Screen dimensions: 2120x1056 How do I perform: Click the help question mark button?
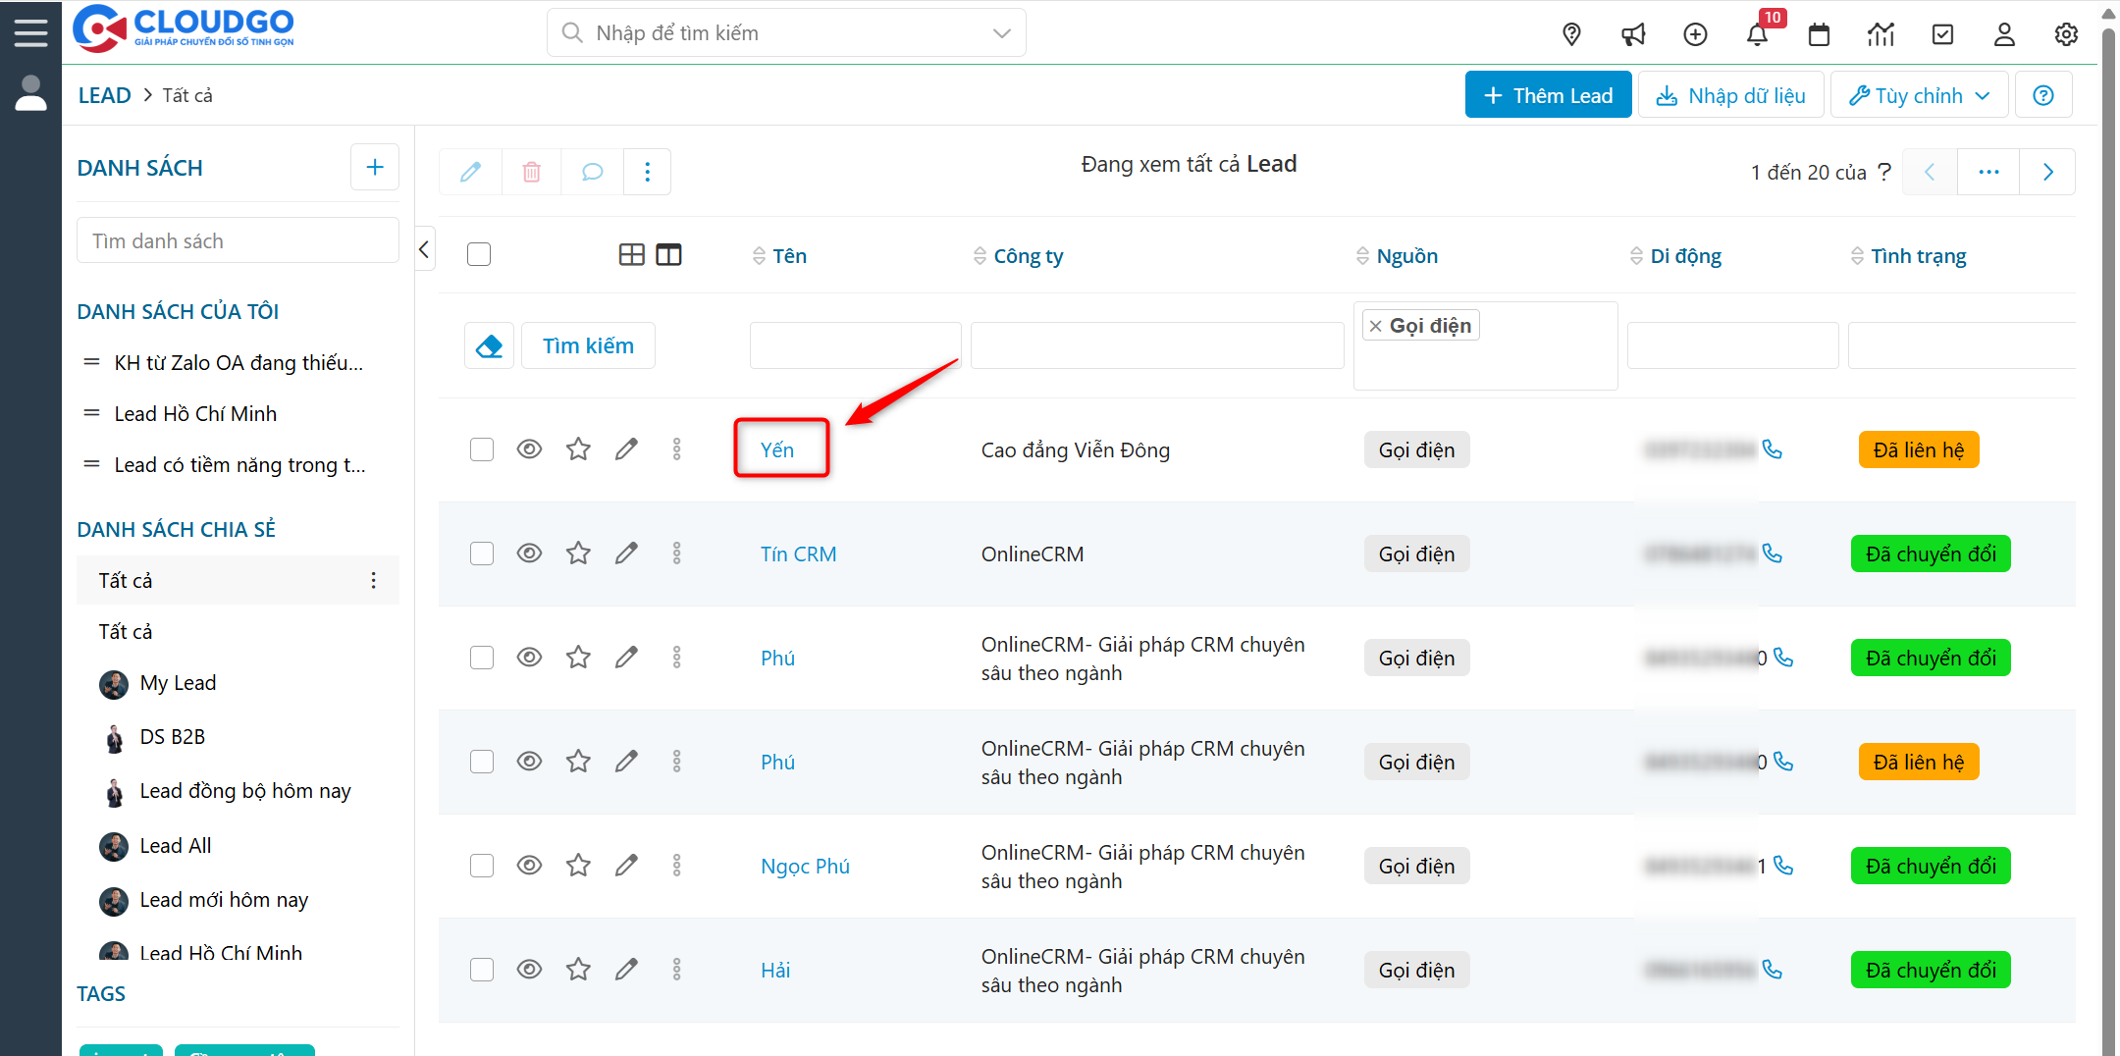tap(2043, 95)
